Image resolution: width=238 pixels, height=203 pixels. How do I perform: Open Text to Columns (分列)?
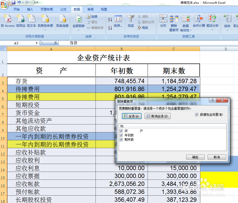click(x=163, y=21)
